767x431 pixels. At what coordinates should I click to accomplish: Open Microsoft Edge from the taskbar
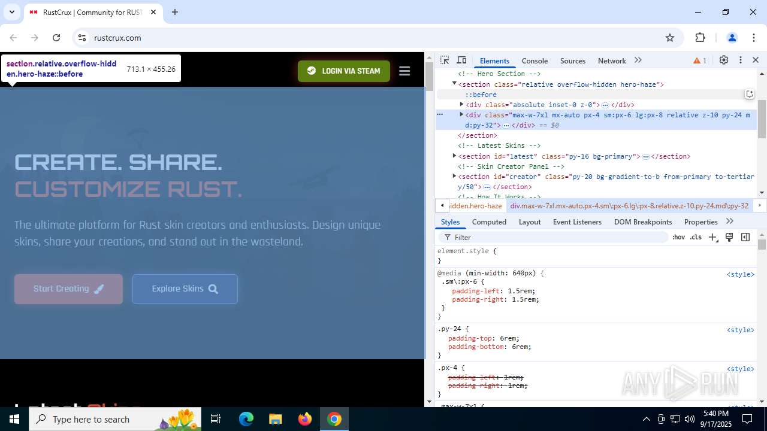[x=246, y=419]
